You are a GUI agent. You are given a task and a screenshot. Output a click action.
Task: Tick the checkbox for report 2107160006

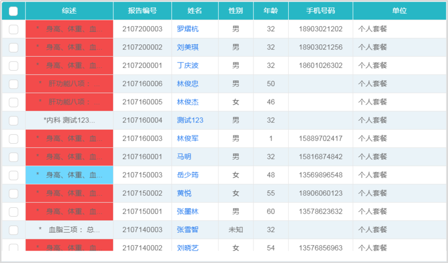coord(14,84)
